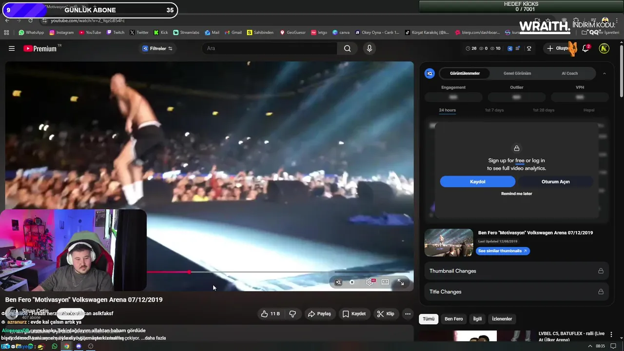
Task: Save the video with Kaydet
Action: pos(354,314)
